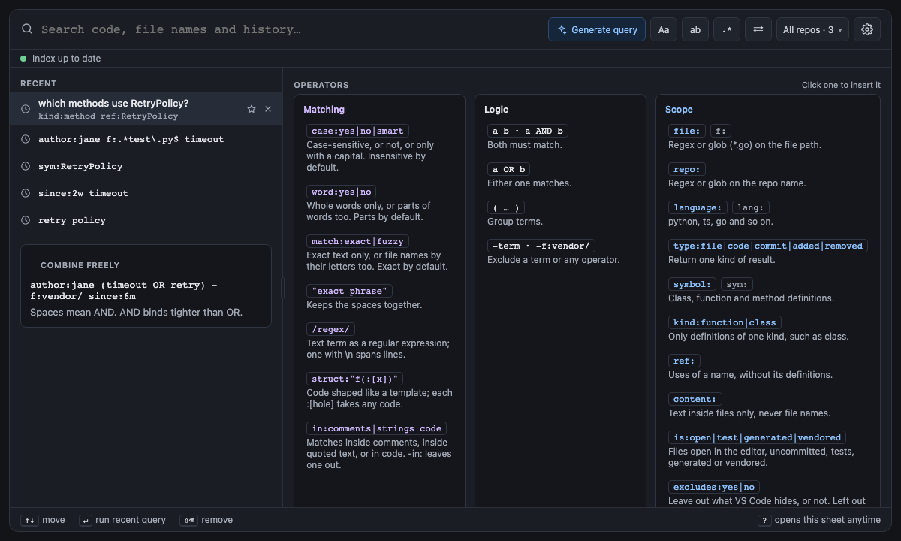Viewport: 901px width, 541px height.
Task: Click the remove shortcut key hint
Action: coord(188,520)
